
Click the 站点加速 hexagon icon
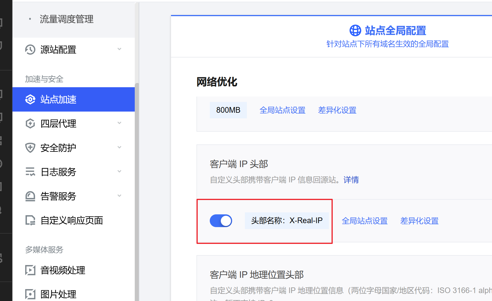pyautogui.click(x=30, y=99)
